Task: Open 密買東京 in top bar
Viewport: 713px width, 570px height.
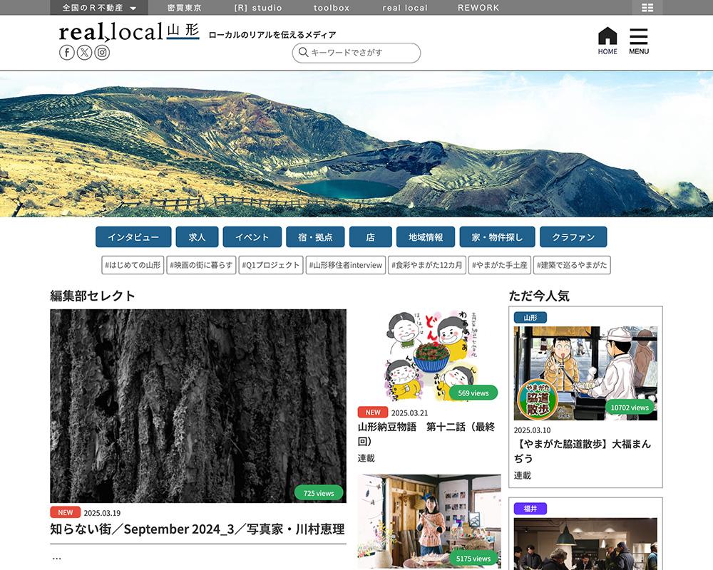Action: 184,8
